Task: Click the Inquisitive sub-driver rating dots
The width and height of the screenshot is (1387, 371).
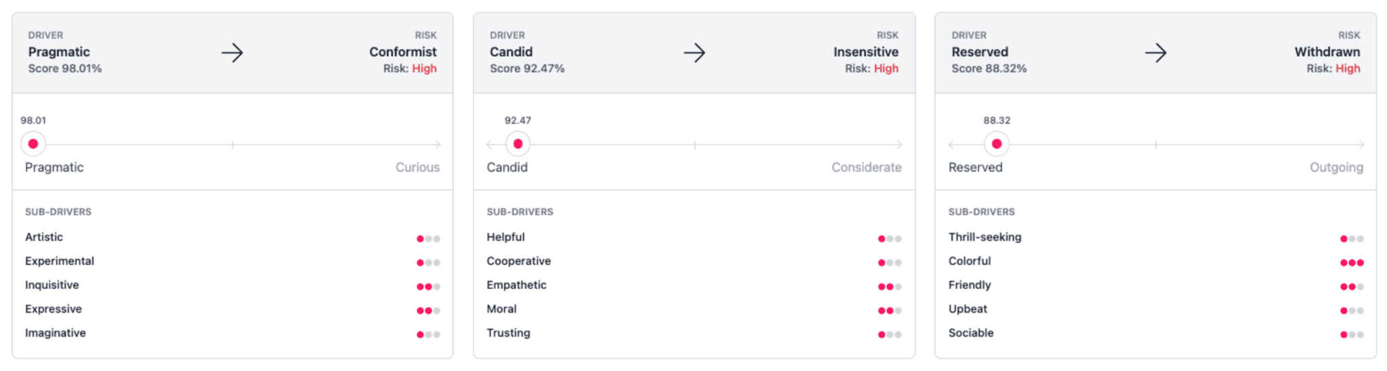Action: [428, 286]
